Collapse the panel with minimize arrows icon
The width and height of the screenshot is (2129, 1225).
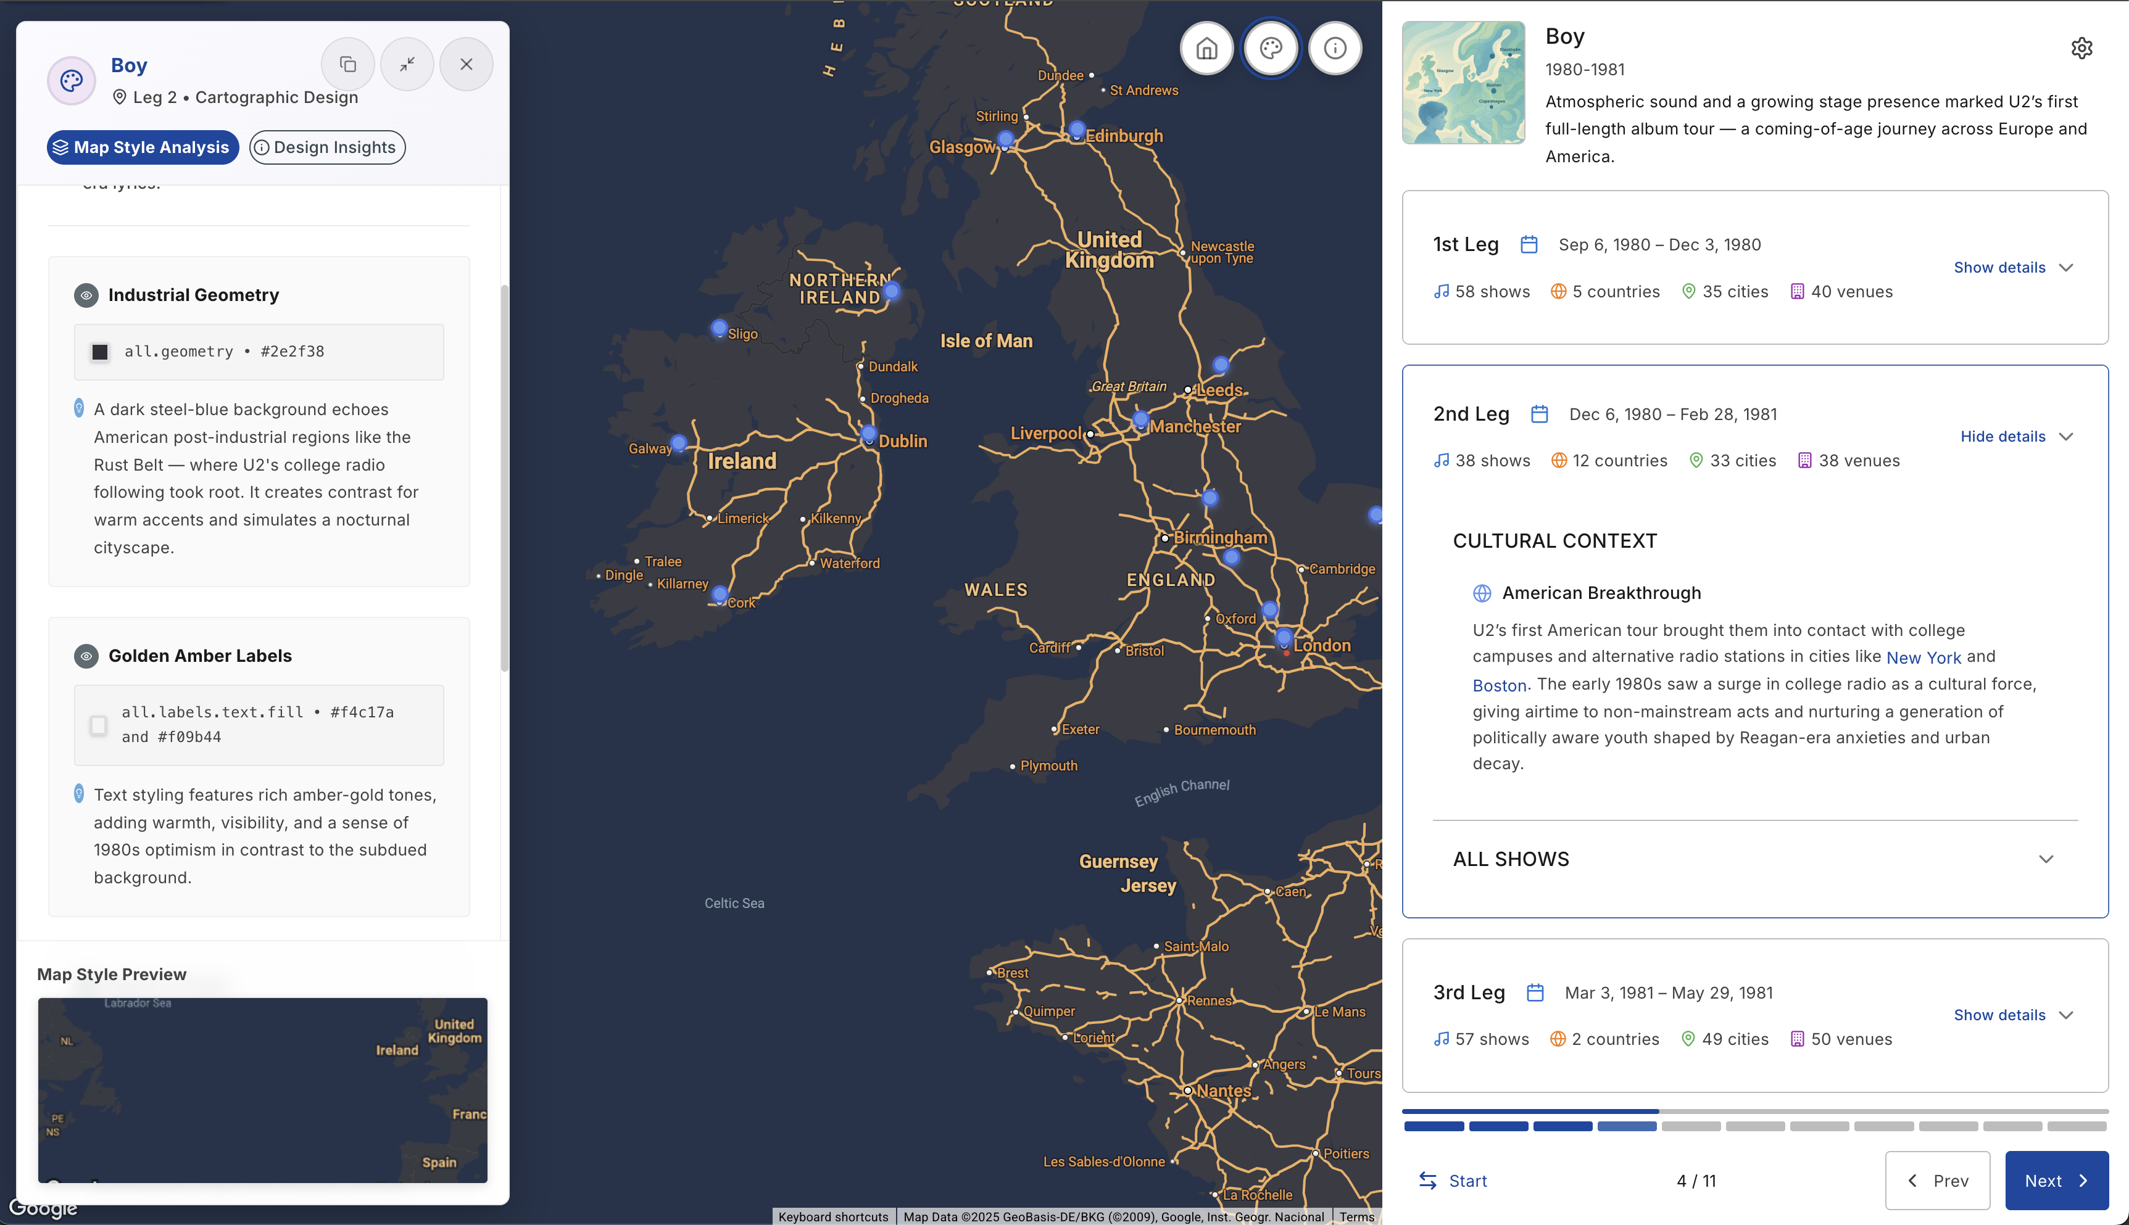coord(407,65)
